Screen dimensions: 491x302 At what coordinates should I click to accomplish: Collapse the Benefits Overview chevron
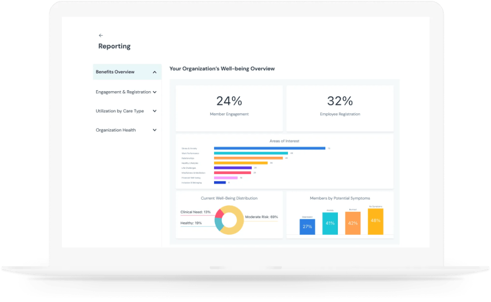pos(154,72)
